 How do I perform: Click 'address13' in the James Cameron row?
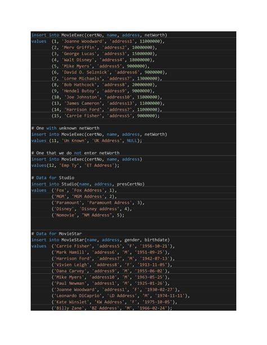tap(121, 103)
